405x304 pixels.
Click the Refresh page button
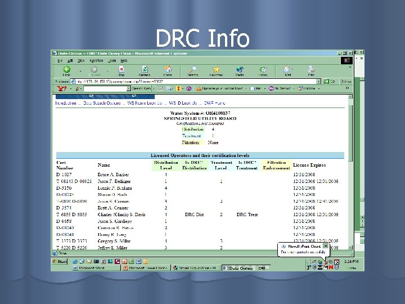tap(145, 71)
